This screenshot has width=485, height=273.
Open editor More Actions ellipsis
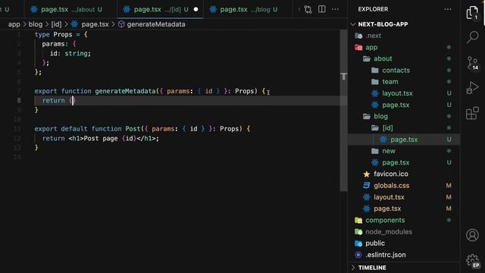click(x=335, y=9)
